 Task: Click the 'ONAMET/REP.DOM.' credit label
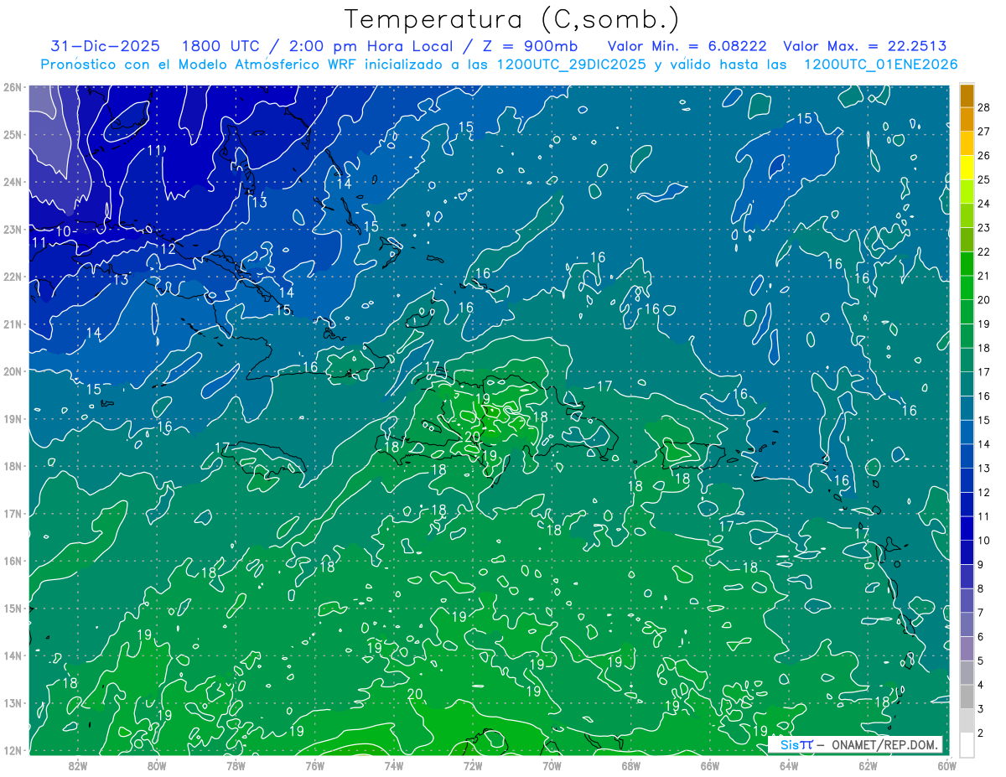pos(884,744)
